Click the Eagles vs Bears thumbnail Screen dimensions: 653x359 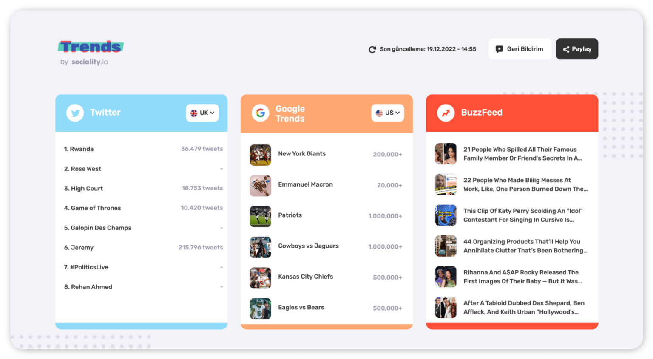[x=261, y=308]
